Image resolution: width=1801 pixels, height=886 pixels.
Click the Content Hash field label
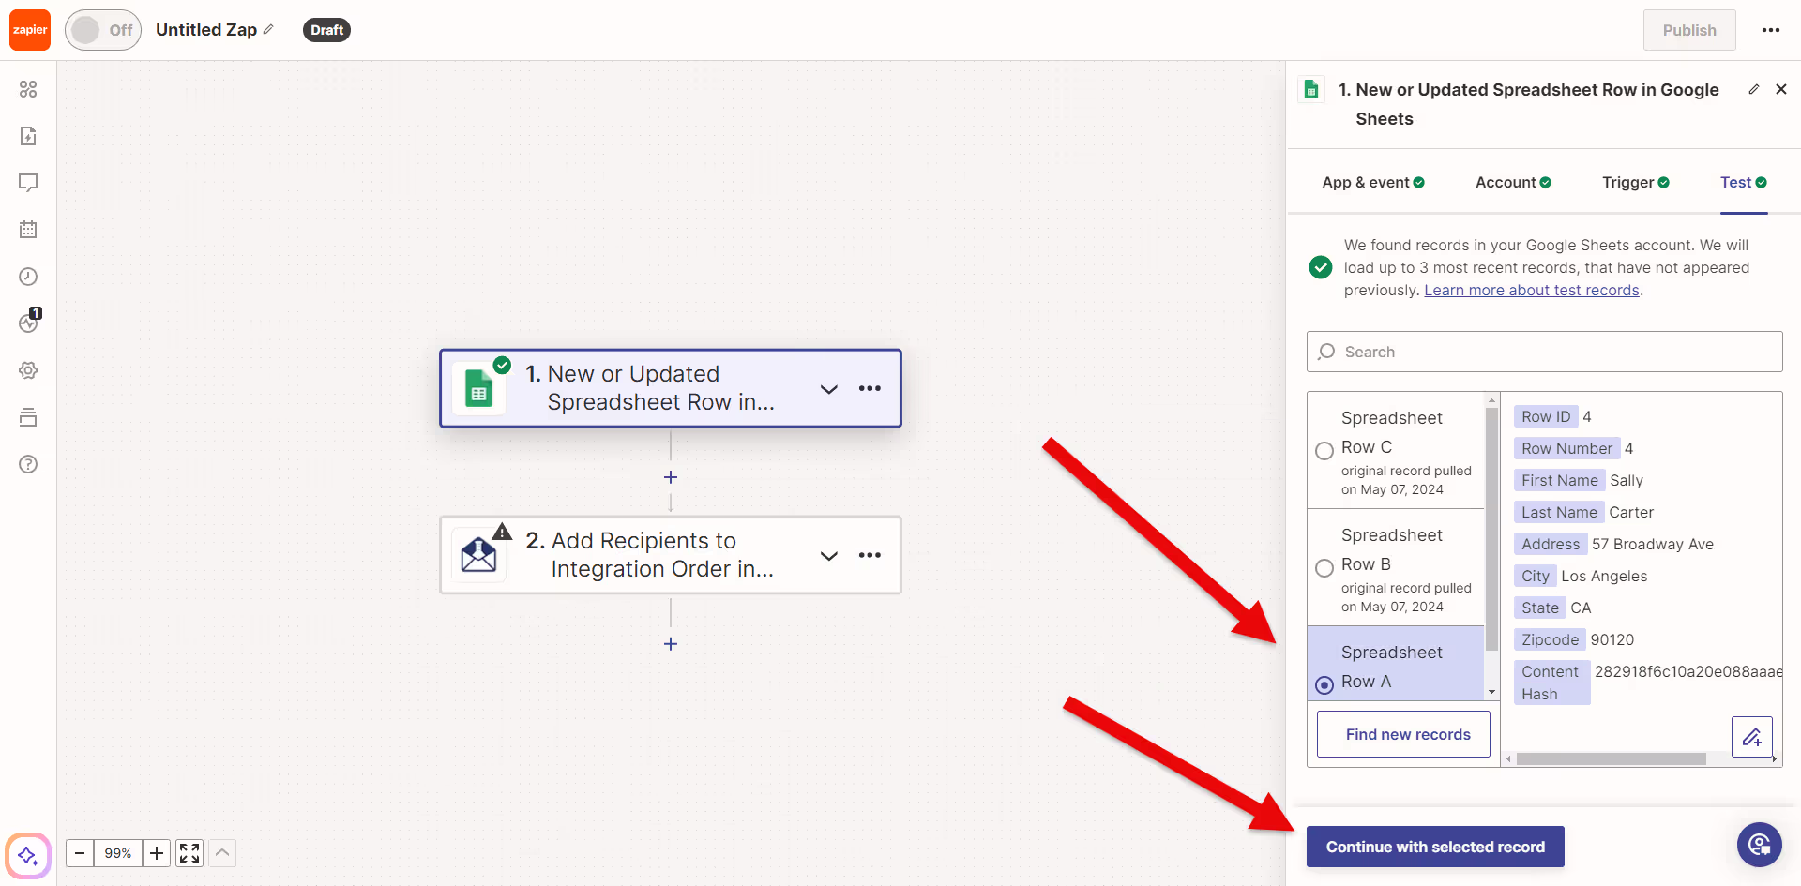pyautogui.click(x=1551, y=683)
